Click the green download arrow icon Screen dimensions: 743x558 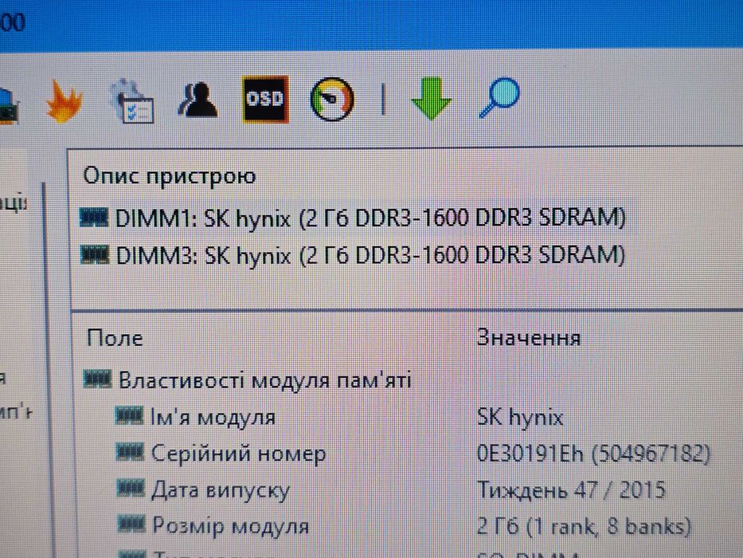(431, 98)
